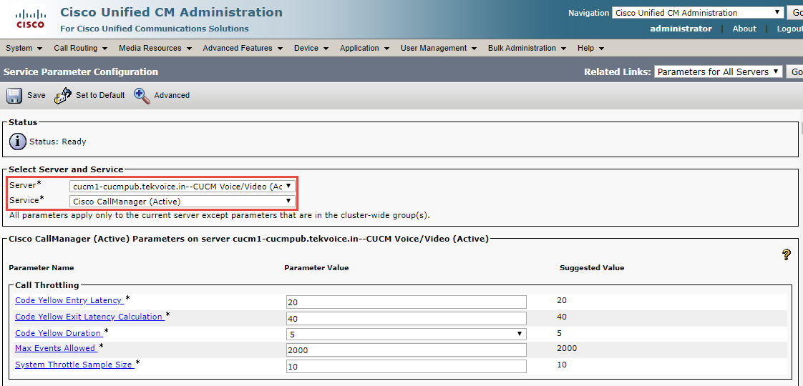Click the Set to Default label
803x386 pixels.
[100, 95]
